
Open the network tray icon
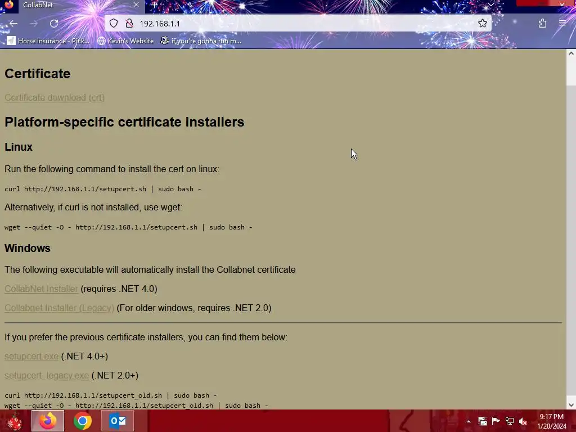509,421
